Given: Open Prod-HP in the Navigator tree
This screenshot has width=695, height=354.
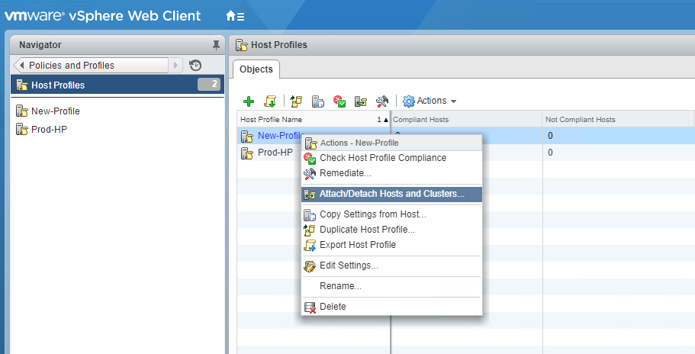Looking at the screenshot, I should (49, 128).
